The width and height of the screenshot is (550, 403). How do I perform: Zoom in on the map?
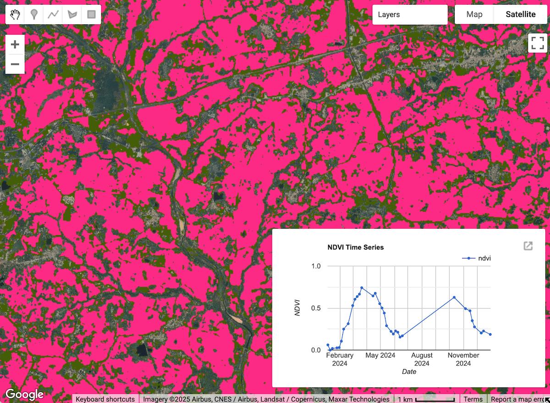tap(15, 45)
